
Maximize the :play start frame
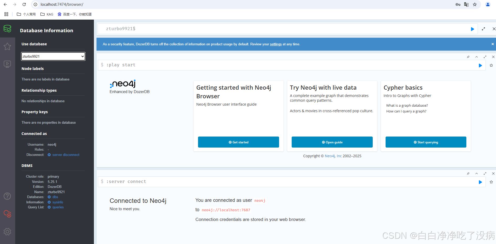pos(485,57)
